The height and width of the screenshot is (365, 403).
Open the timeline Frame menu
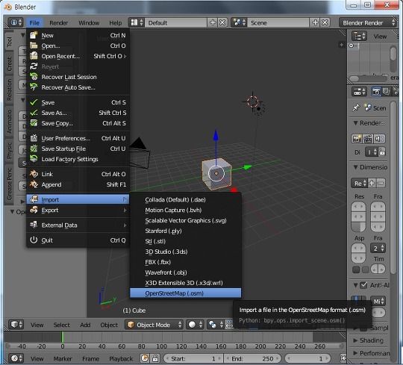90,358
